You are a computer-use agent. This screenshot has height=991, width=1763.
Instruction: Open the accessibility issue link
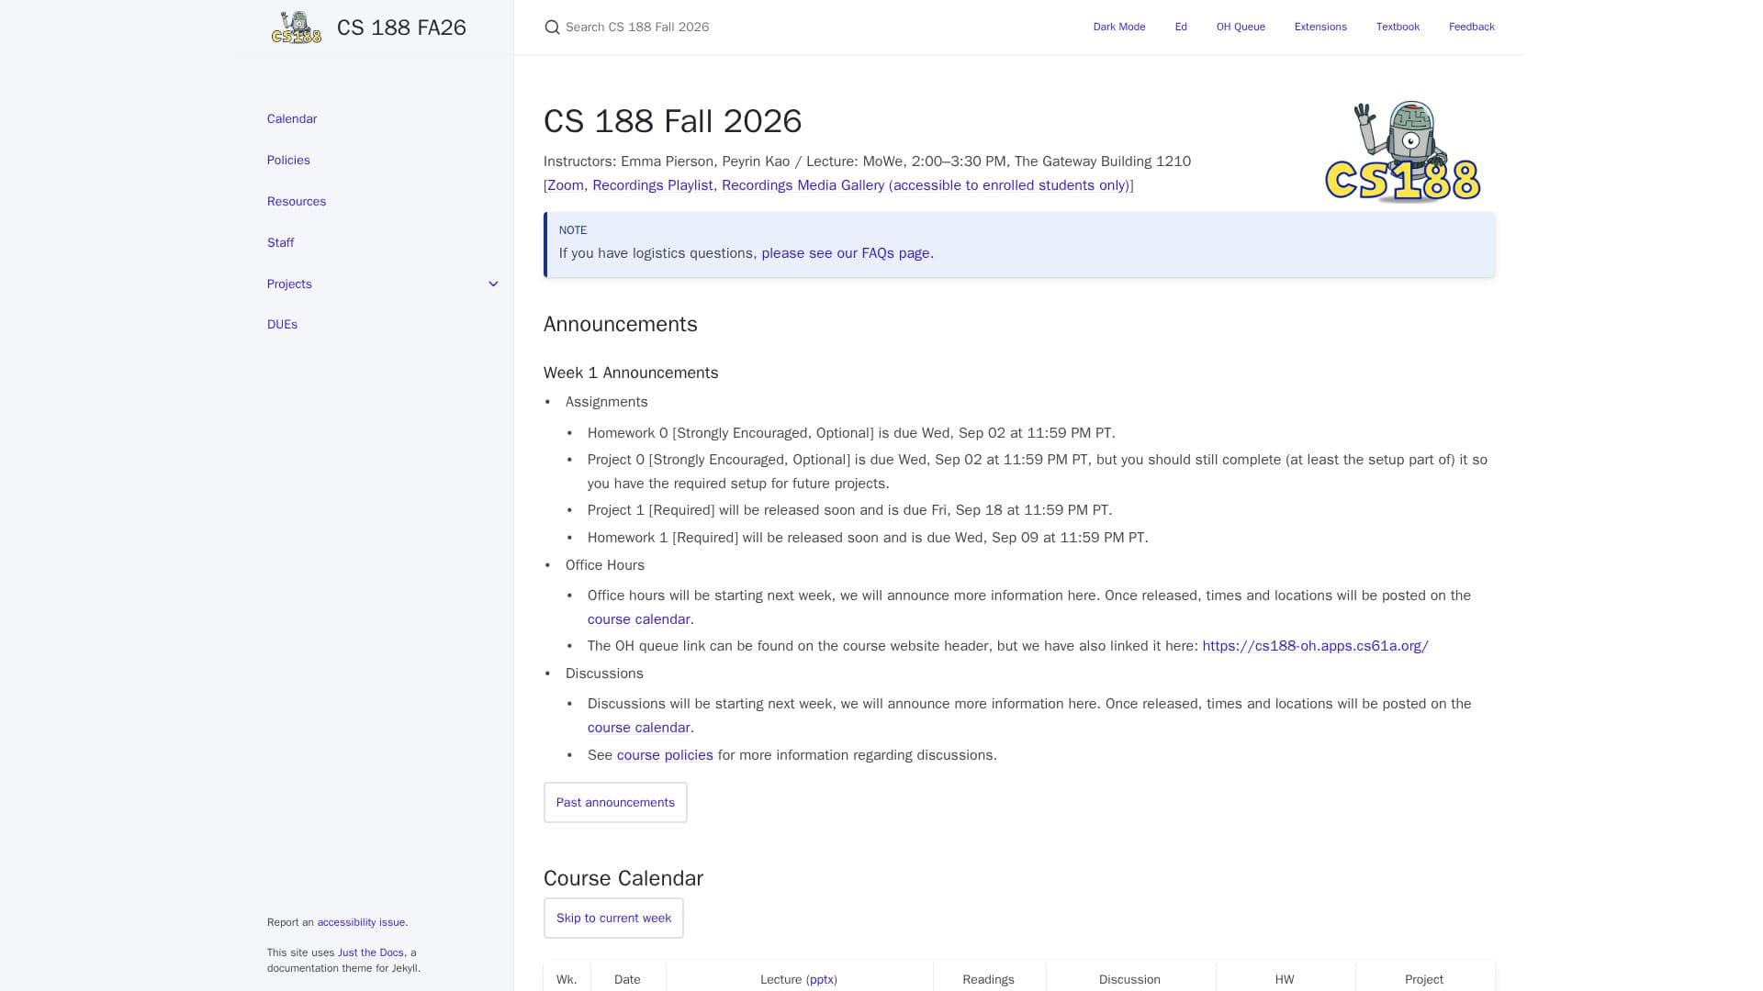(x=361, y=923)
